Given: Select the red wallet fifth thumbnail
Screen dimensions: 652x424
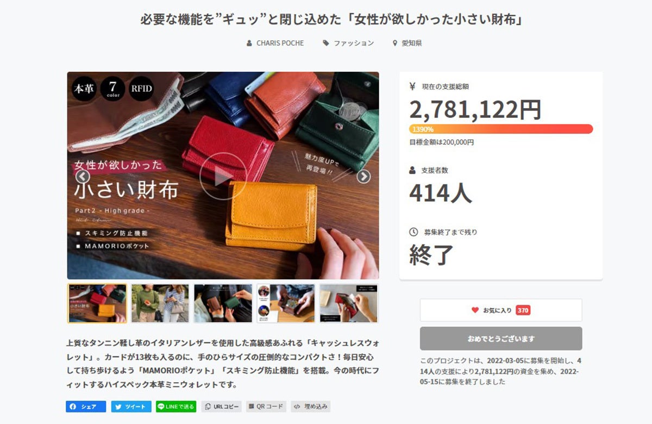Looking at the screenshot, I should click(x=349, y=303).
